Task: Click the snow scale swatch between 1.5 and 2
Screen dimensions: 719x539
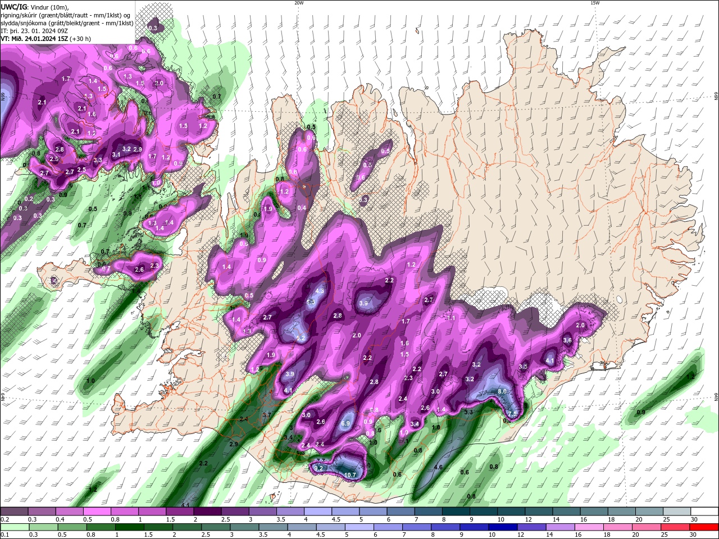Action: click(180, 511)
